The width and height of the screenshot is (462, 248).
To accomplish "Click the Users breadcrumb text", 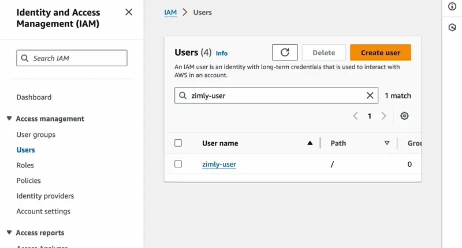I will tap(203, 12).
